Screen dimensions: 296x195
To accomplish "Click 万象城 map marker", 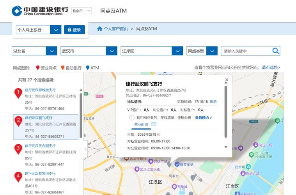I will [174, 187].
